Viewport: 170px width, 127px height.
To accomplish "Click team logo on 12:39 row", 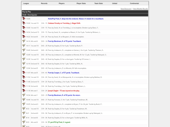I will pos(24,59).
